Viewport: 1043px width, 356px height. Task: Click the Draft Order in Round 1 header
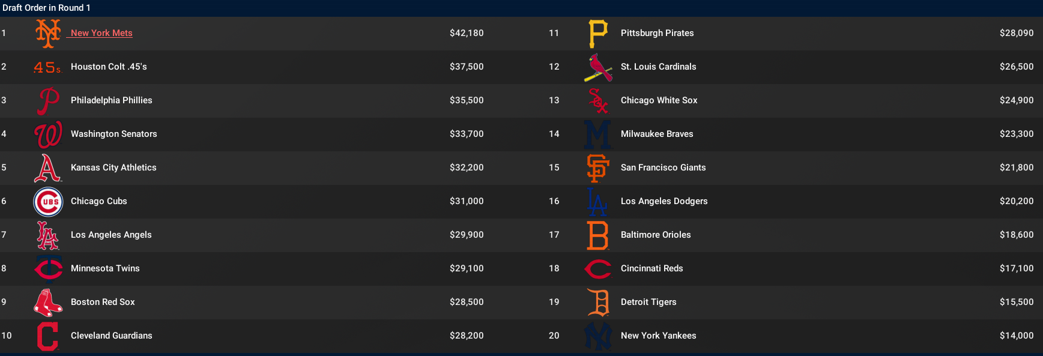click(46, 8)
